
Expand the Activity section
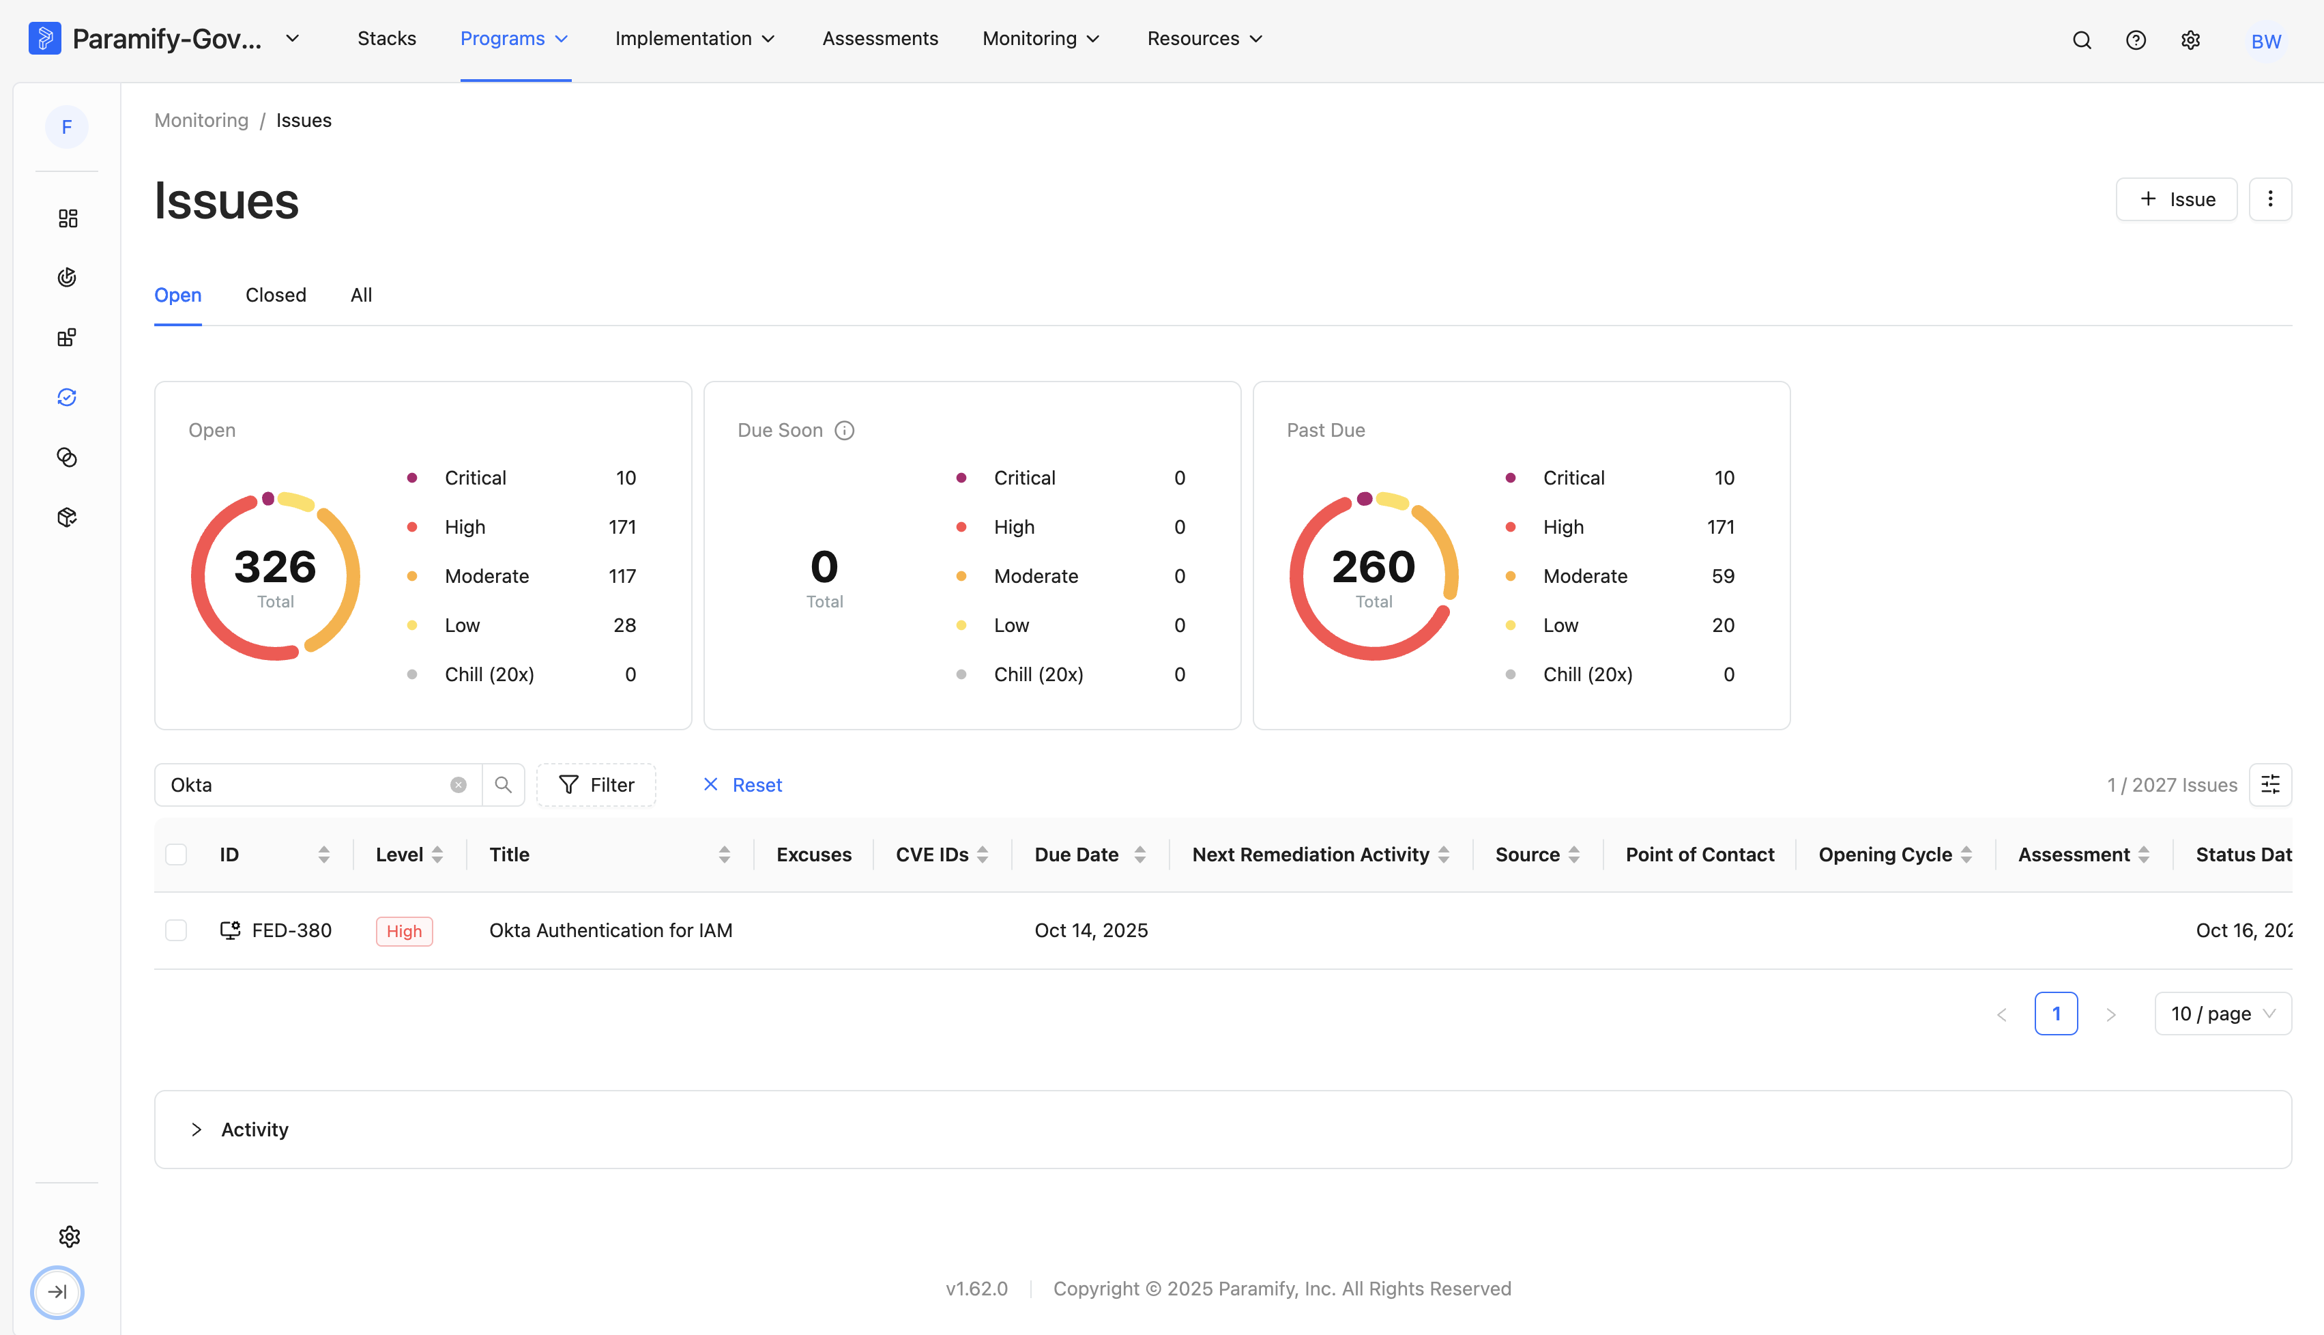tap(196, 1129)
